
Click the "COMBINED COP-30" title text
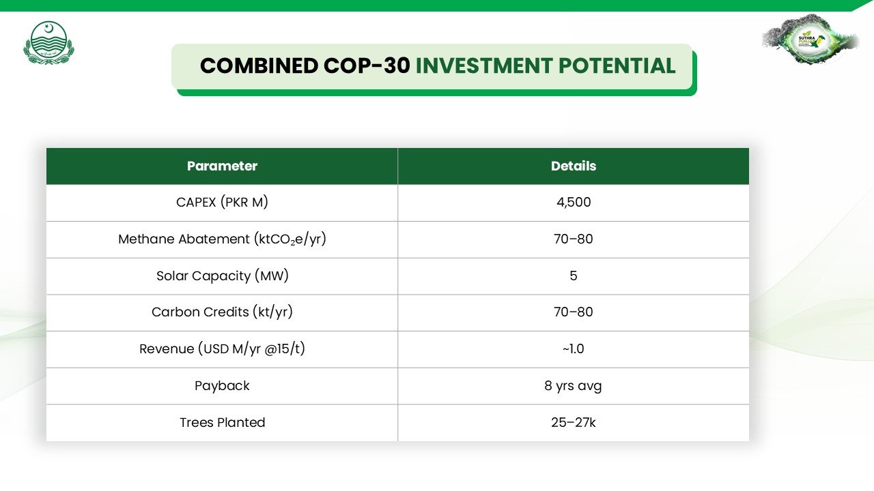[x=305, y=66]
